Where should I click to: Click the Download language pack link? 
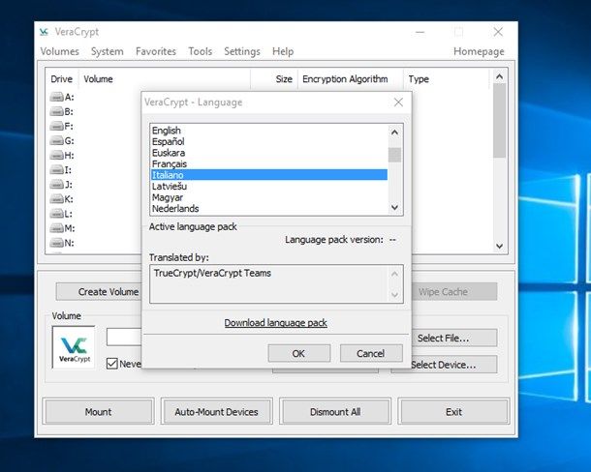pos(275,323)
